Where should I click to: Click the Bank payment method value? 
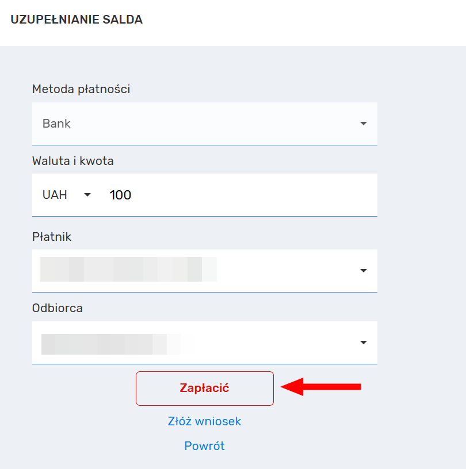pyautogui.click(x=57, y=124)
